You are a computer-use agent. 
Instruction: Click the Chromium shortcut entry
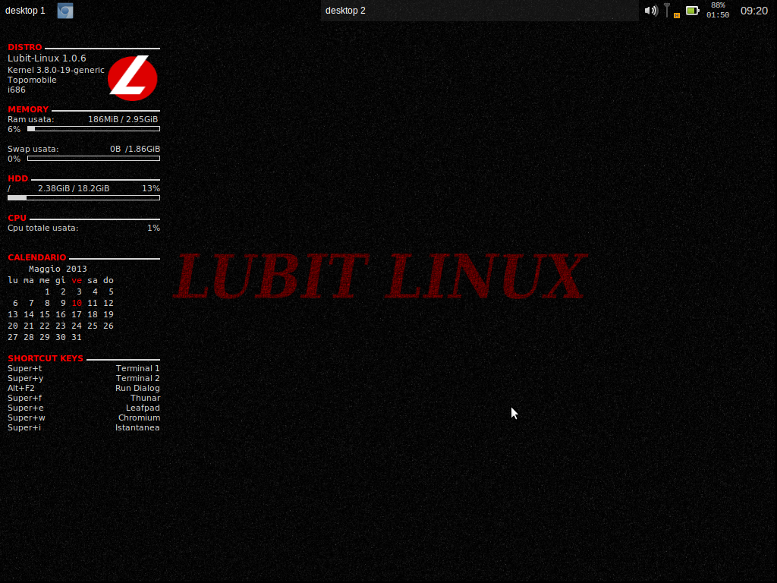(x=139, y=418)
